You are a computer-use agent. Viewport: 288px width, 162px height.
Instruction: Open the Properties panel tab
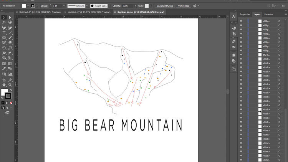[x=245, y=14]
